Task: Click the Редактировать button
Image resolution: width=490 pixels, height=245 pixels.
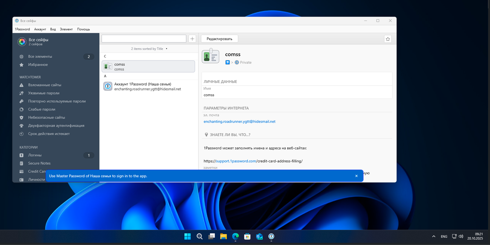Action: pos(219,39)
